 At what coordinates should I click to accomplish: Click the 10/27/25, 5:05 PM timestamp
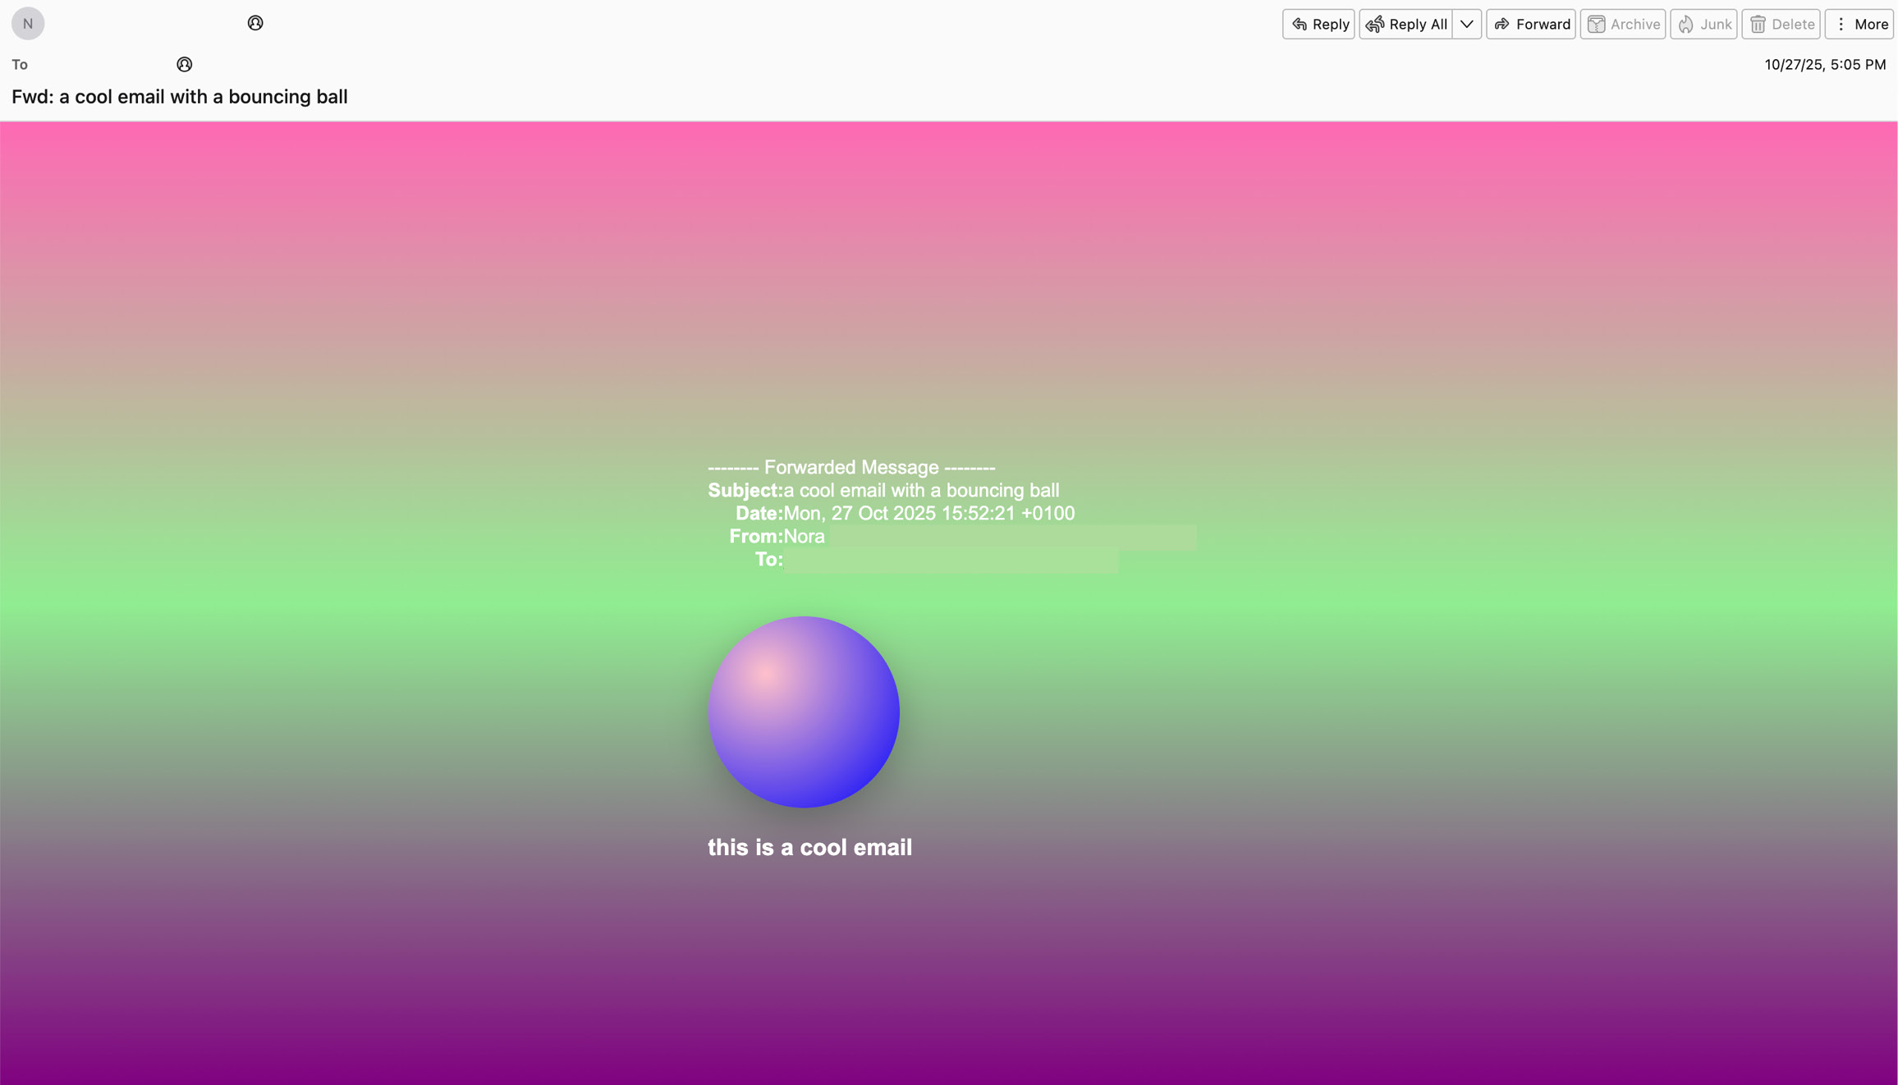point(1824,65)
